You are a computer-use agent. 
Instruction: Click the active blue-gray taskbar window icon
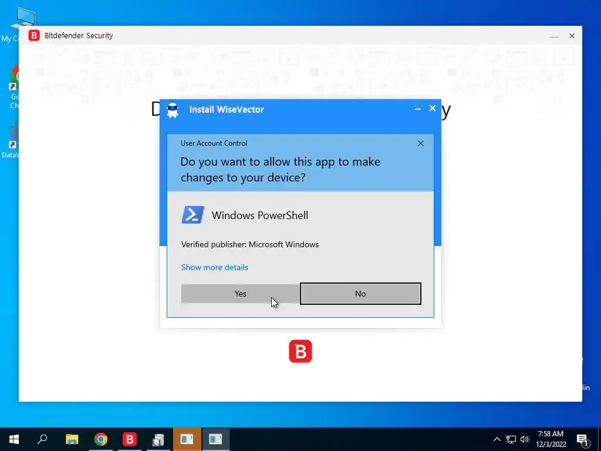[x=216, y=439]
